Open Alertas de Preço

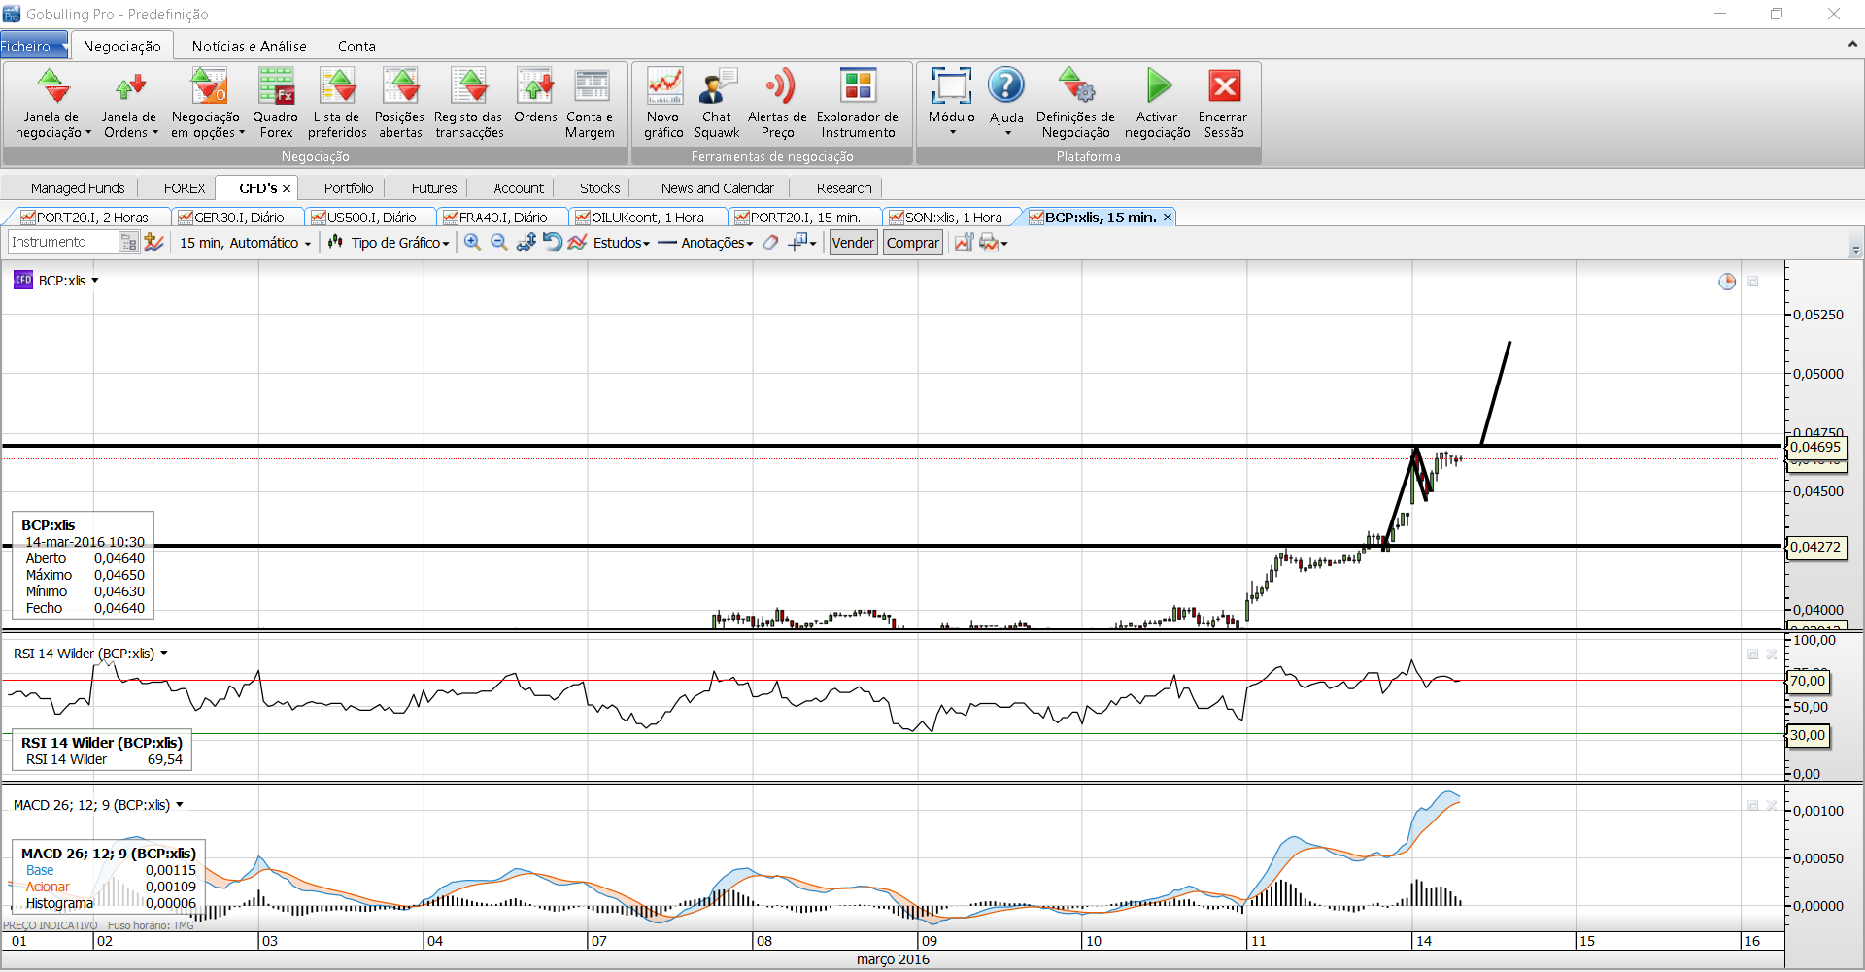click(x=777, y=104)
